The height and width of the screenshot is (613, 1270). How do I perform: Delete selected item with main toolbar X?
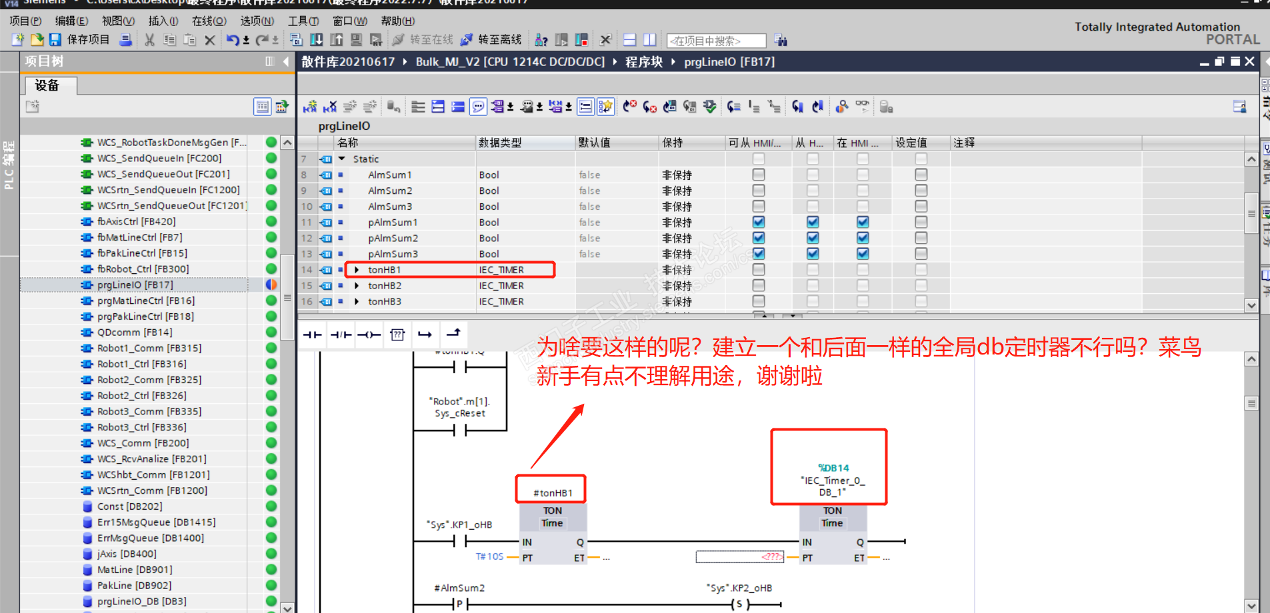pyautogui.click(x=209, y=40)
